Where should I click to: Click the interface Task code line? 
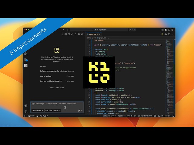click(x=101, y=50)
